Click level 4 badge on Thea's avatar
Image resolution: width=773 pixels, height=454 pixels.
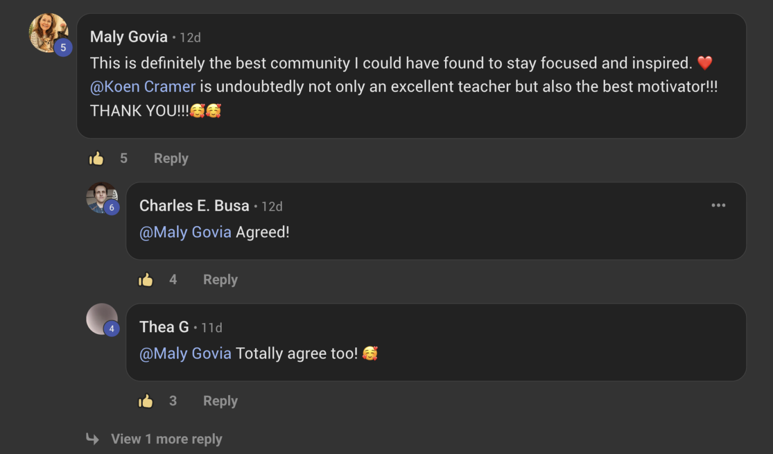[112, 329]
